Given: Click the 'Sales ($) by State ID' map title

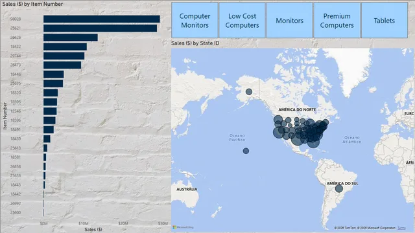Looking at the screenshot, I should (x=195, y=43).
